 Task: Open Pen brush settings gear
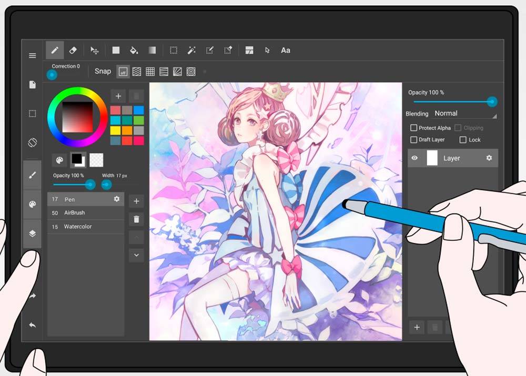point(117,199)
